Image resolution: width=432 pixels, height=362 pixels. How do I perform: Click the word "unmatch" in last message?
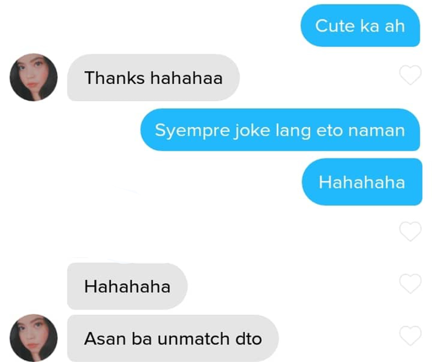pos(193,339)
